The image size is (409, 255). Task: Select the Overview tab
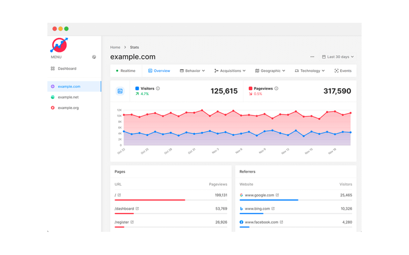click(x=159, y=71)
